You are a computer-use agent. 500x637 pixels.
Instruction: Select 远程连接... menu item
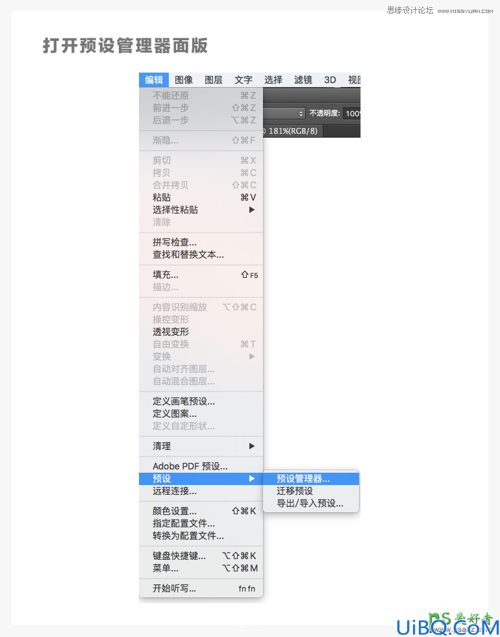(201, 491)
